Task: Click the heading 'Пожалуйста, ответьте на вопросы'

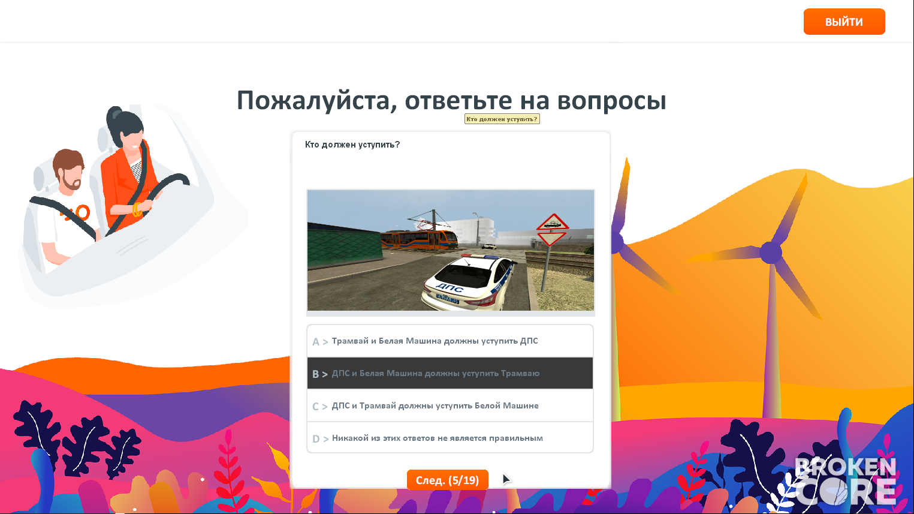Action: [x=451, y=100]
